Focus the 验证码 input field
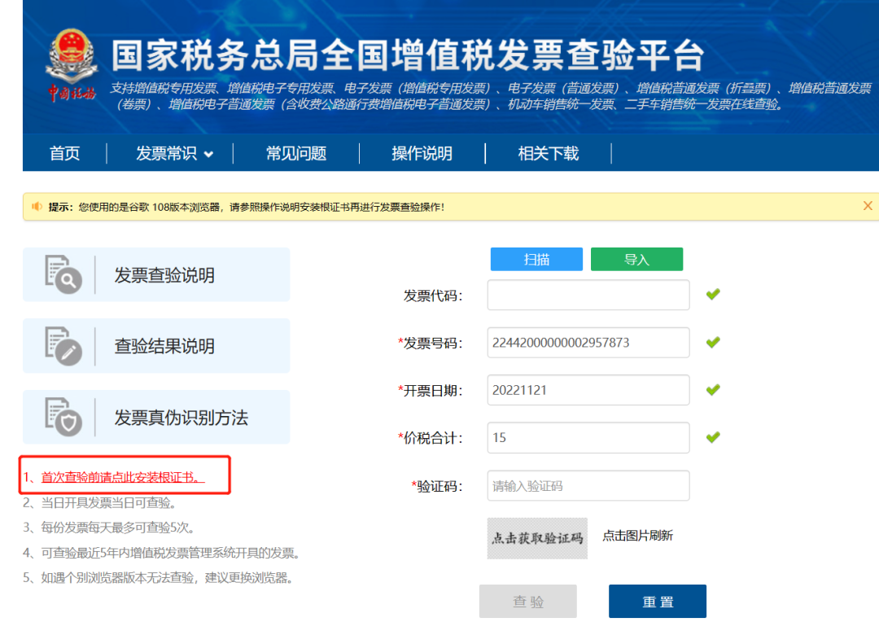879x622 pixels. 588,485
